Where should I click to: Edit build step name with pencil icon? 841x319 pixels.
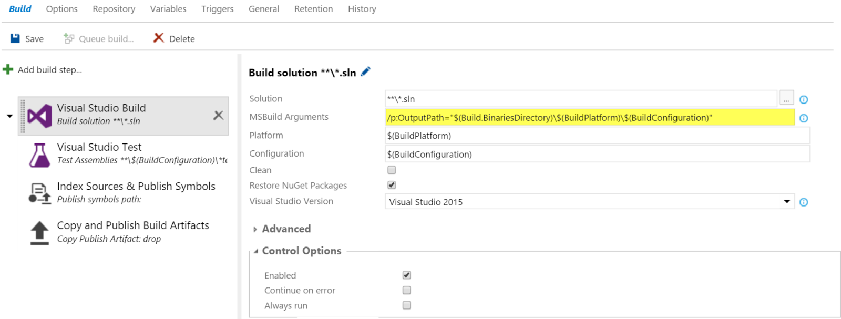366,71
